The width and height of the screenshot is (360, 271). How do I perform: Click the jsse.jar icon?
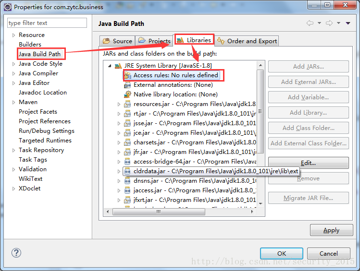coord(127,123)
